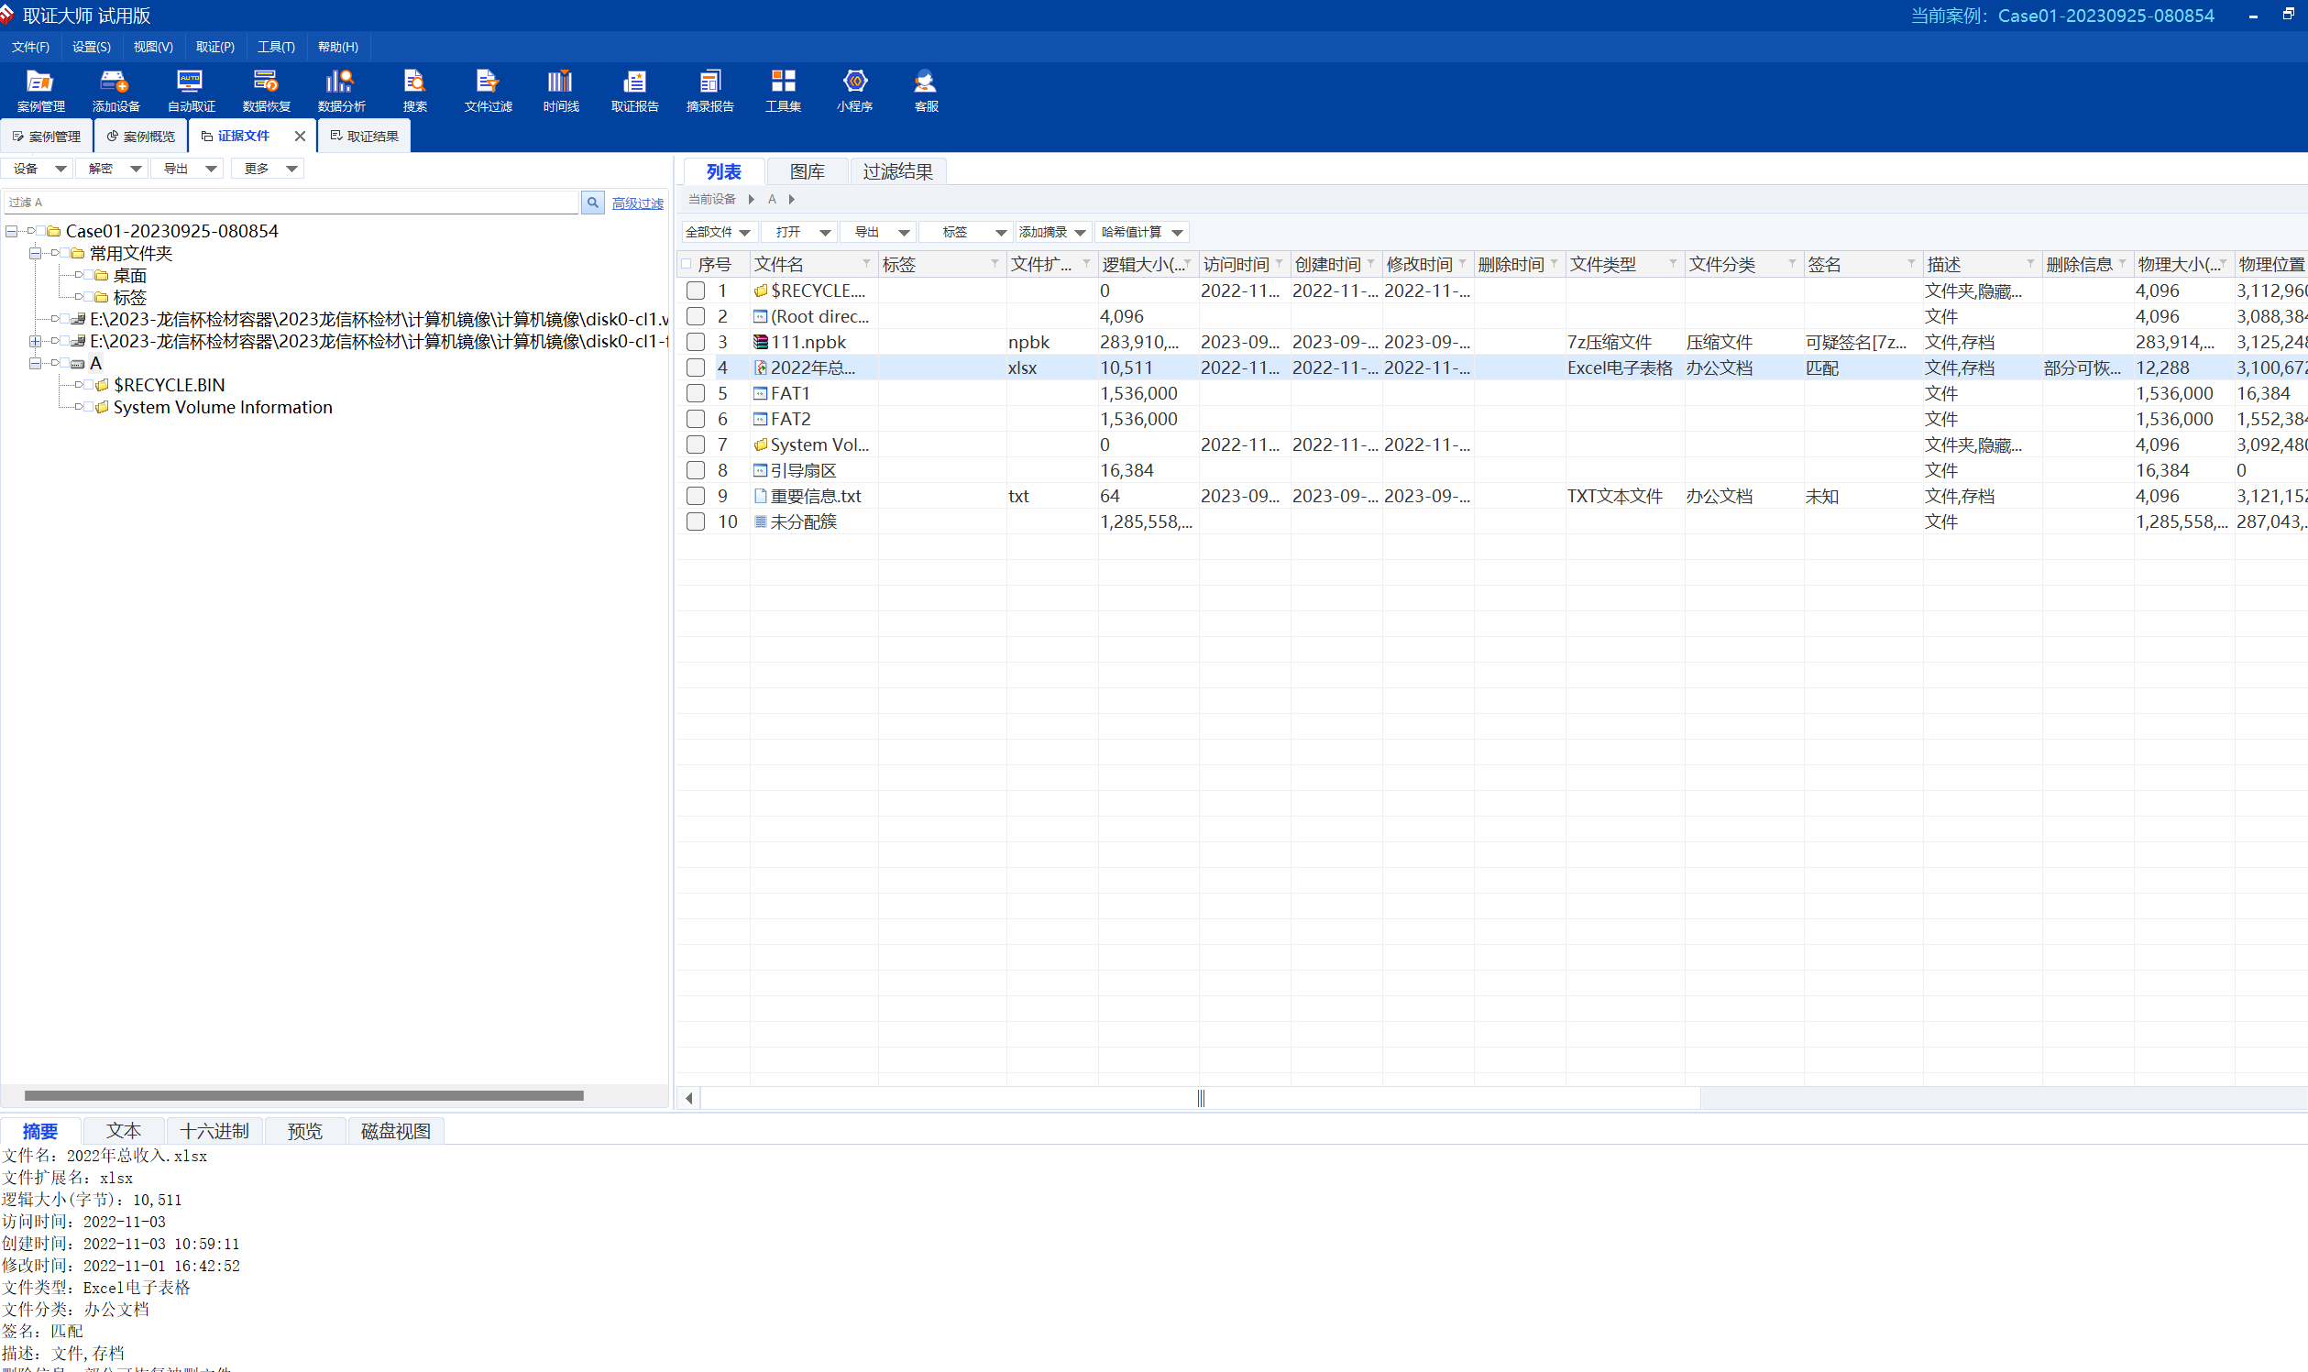
Task: Open the 摘录报告 toolbar icon
Action: point(709,91)
